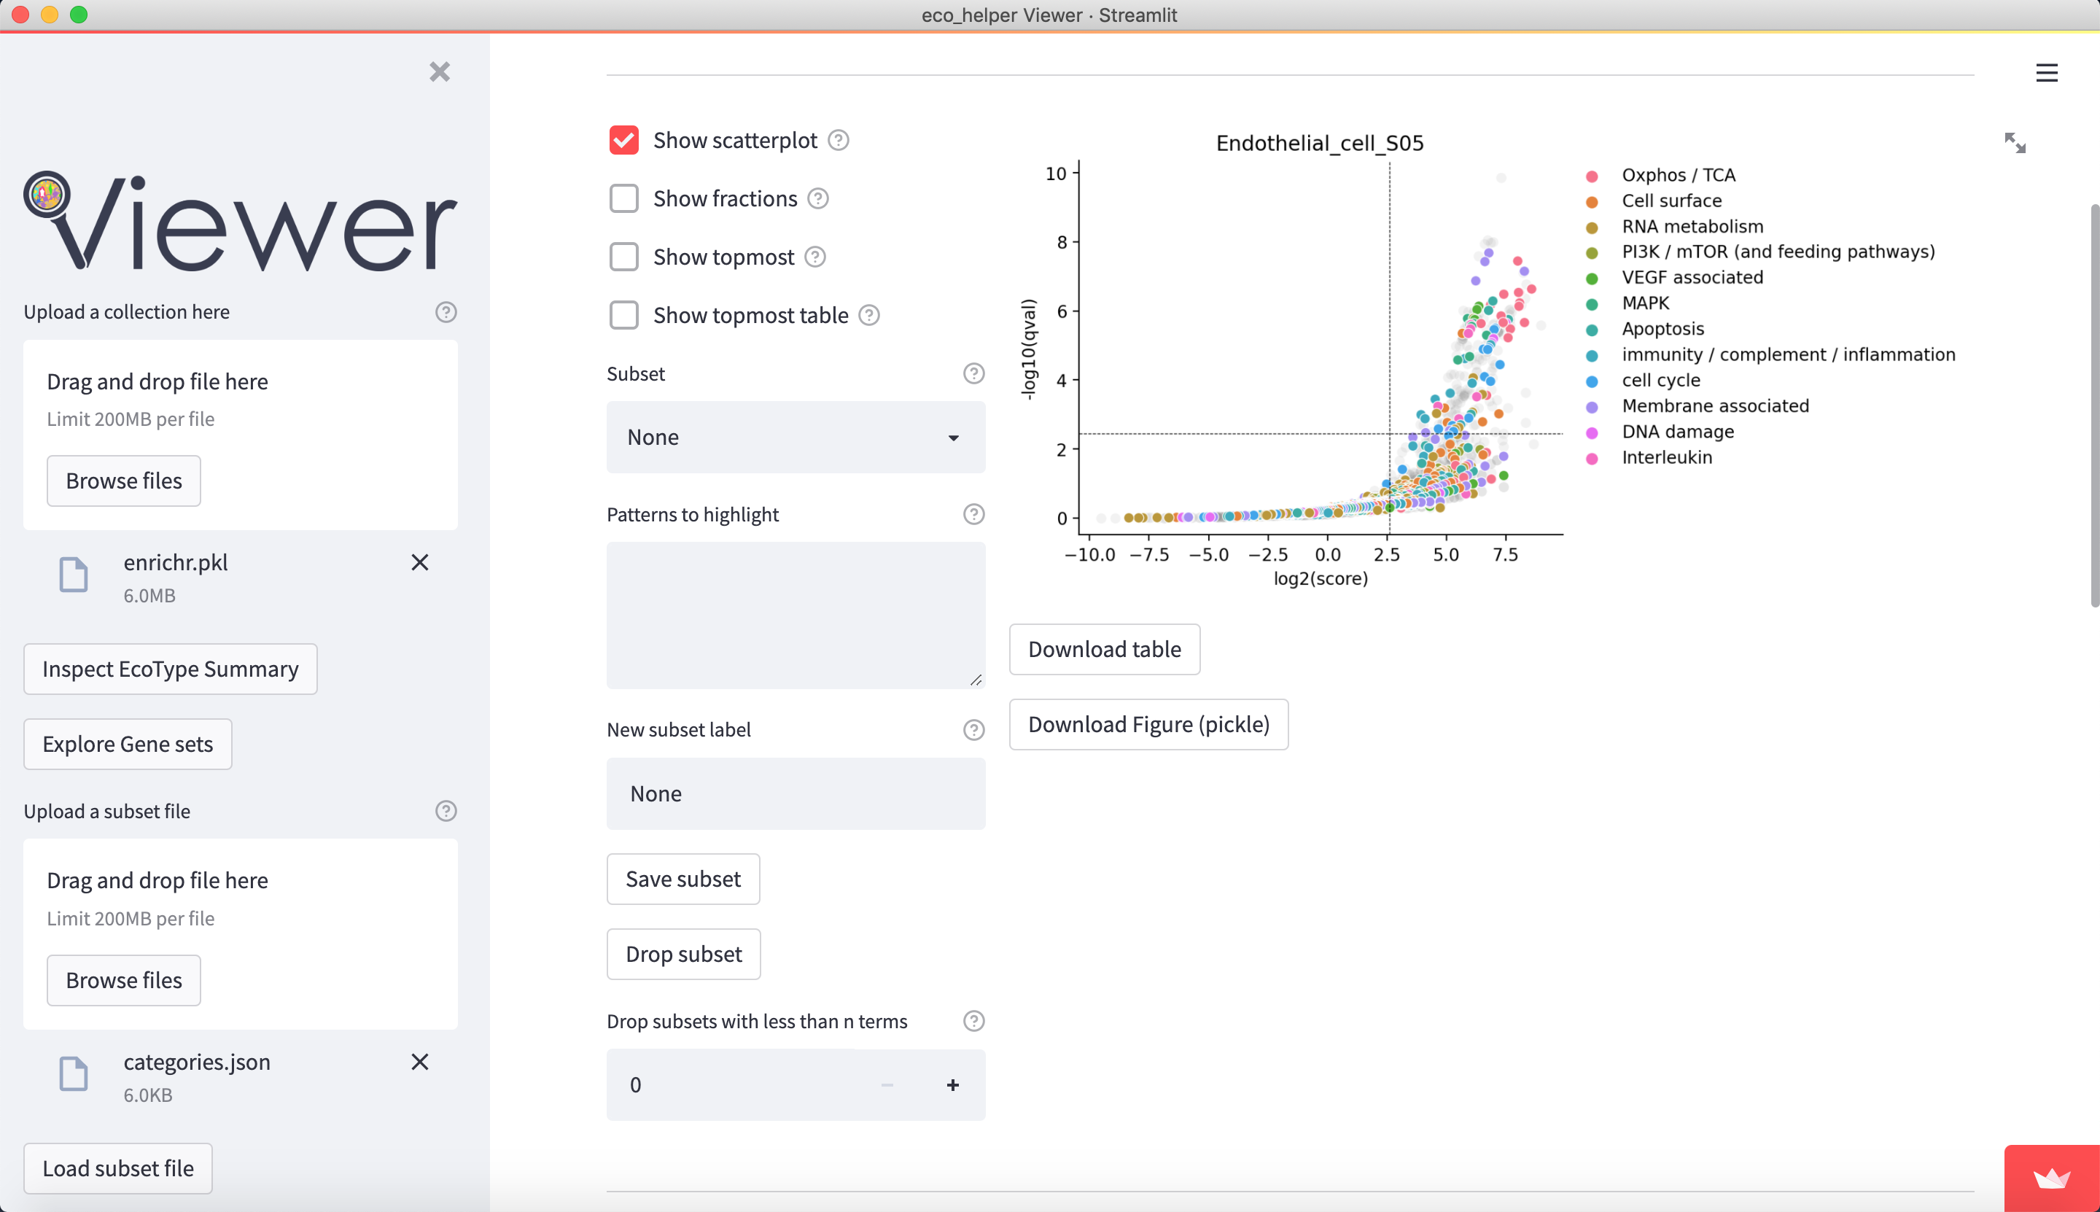Click the Inspect EcoType Summary button
This screenshot has height=1212, width=2100.
click(170, 669)
